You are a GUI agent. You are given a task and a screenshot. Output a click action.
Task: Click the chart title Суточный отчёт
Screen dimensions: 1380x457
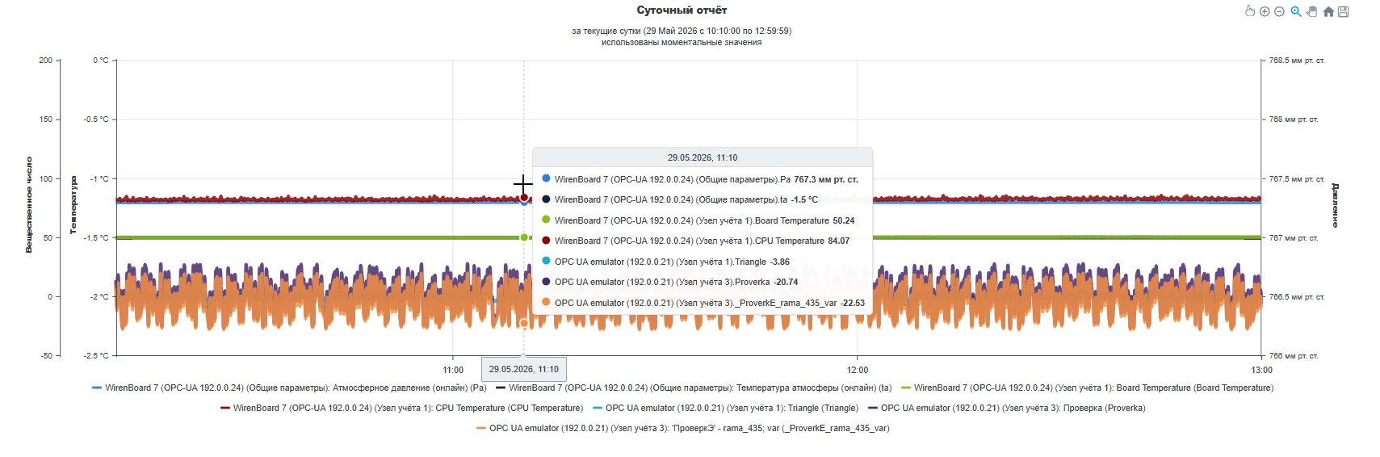click(682, 10)
